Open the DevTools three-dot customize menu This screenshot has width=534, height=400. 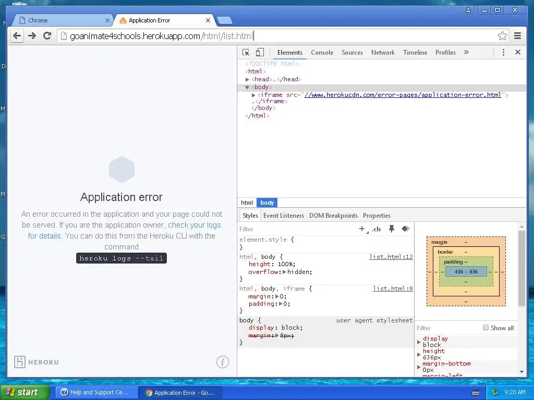point(503,53)
